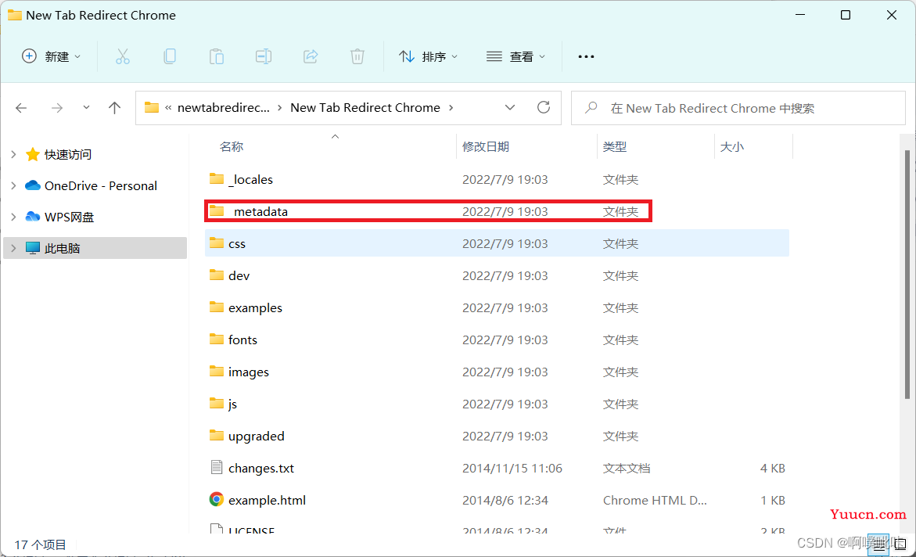Click the folder icon of upgraded
Image resolution: width=916 pixels, height=557 pixels.
click(217, 436)
